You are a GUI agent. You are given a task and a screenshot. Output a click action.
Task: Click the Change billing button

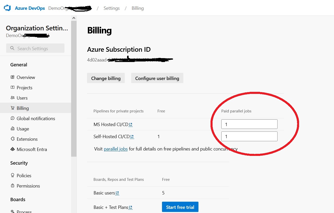[106, 78]
